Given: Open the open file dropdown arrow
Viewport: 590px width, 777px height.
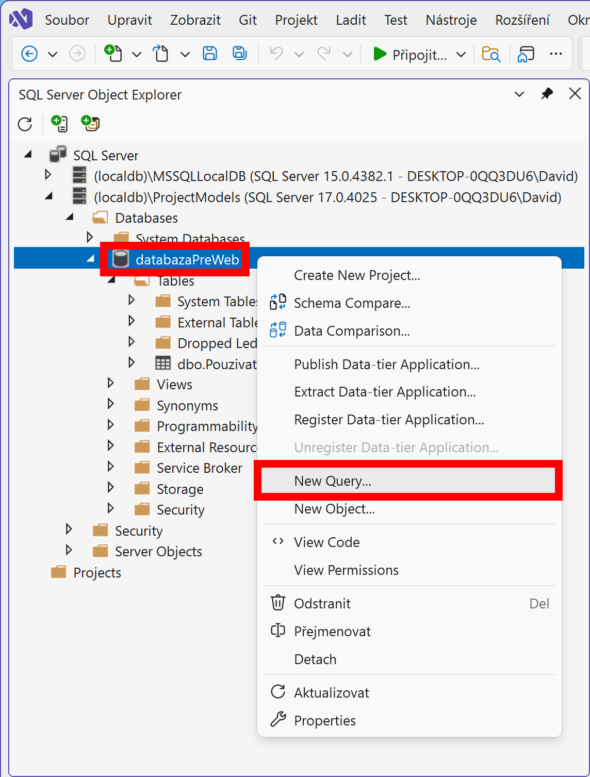Looking at the screenshot, I should [185, 54].
